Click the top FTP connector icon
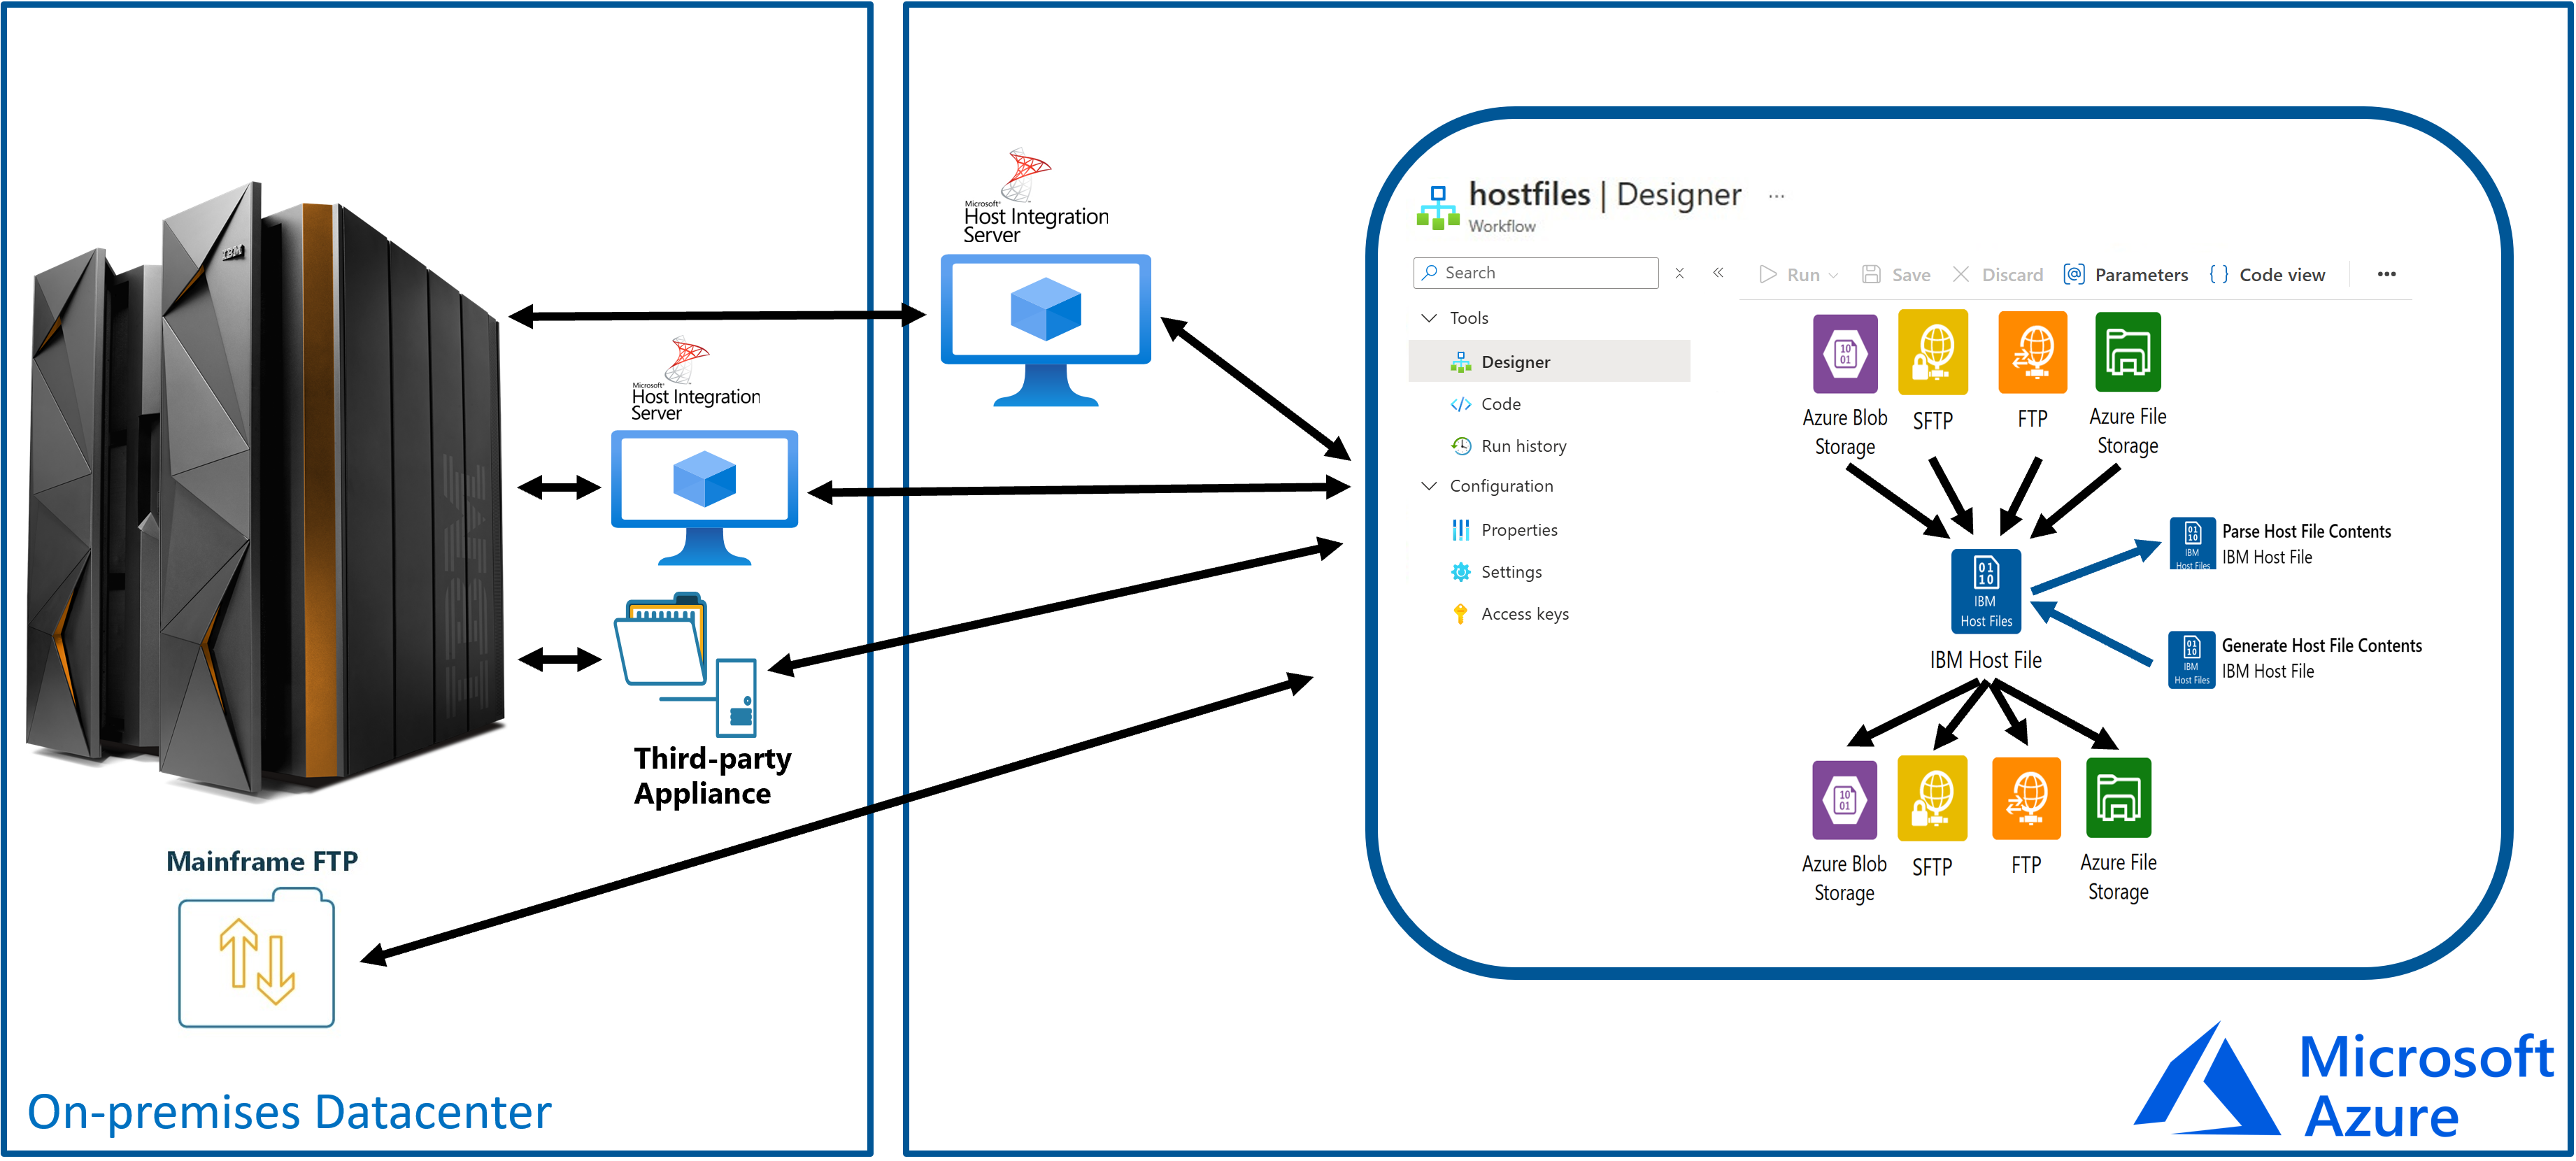2576x1161 pixels. (2032, 352)
